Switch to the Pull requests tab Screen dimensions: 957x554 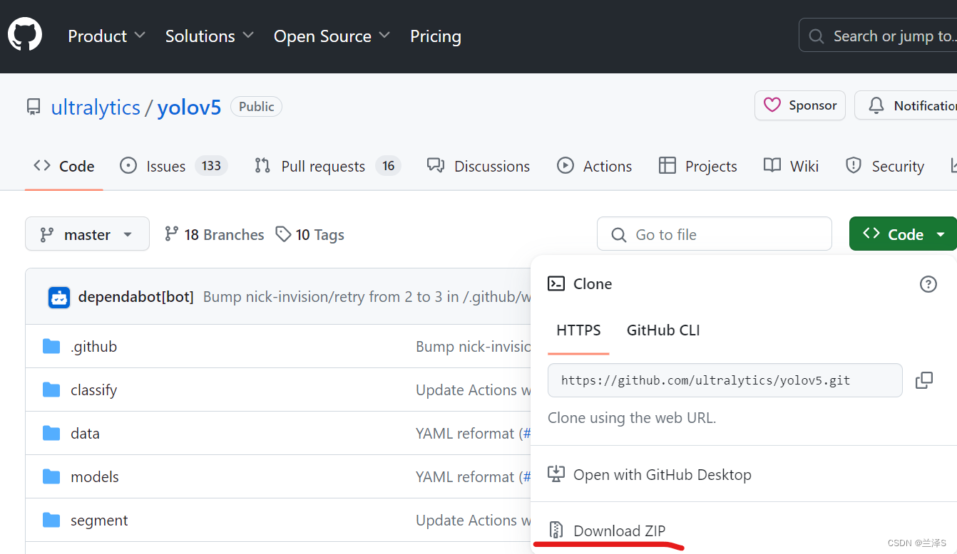(327, 166)
